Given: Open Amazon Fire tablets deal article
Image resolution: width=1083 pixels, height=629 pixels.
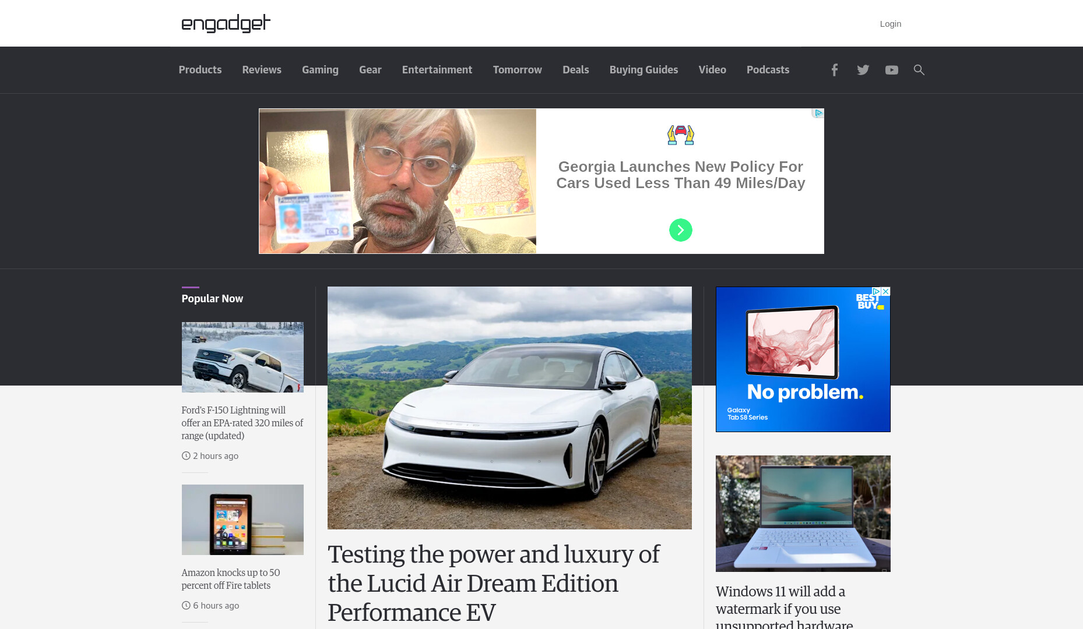Looking at the screenshot, I should [x=230, y=579].
